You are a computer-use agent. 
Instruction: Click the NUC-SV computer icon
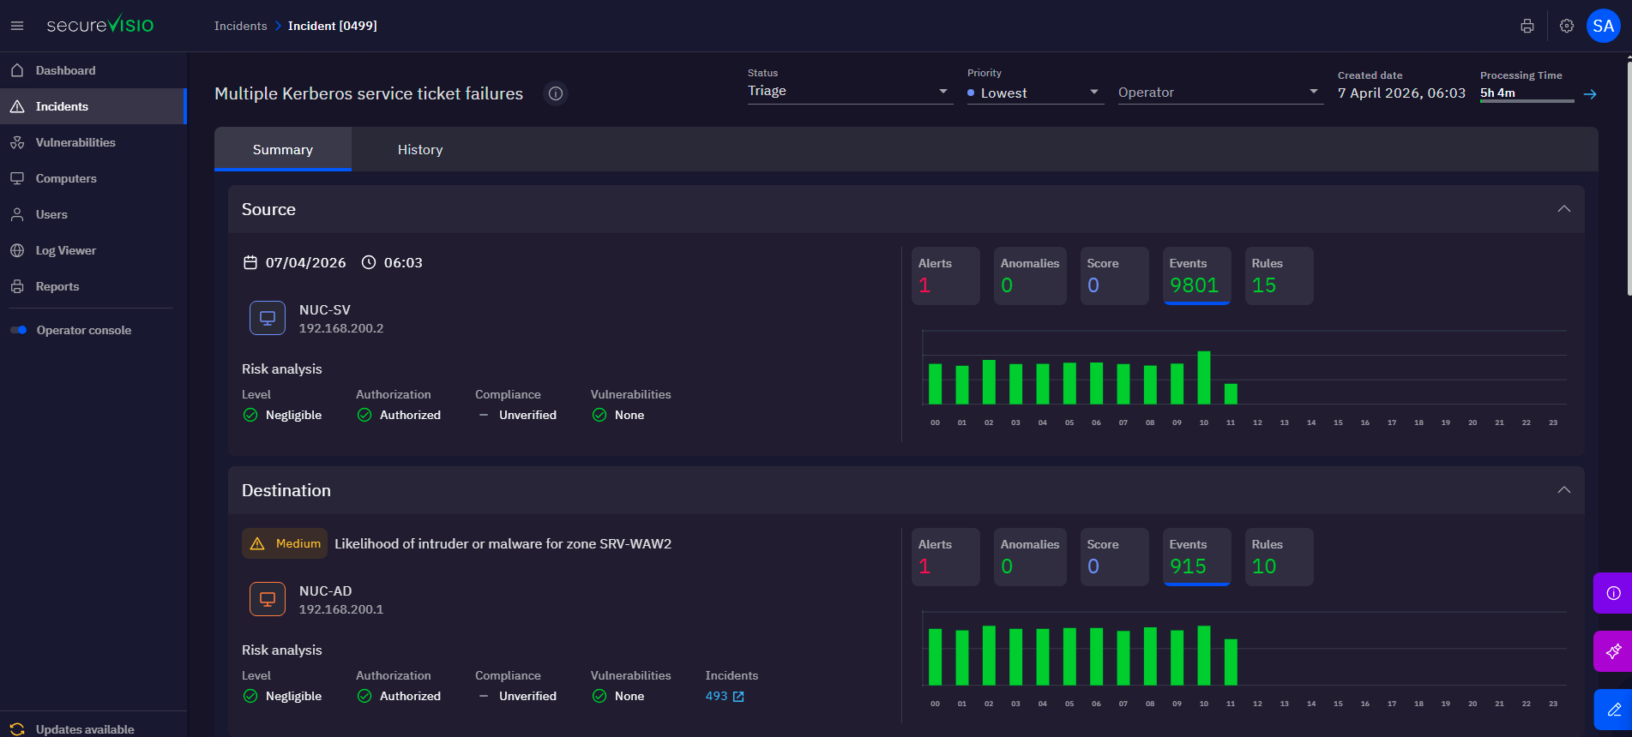(268, 318)
